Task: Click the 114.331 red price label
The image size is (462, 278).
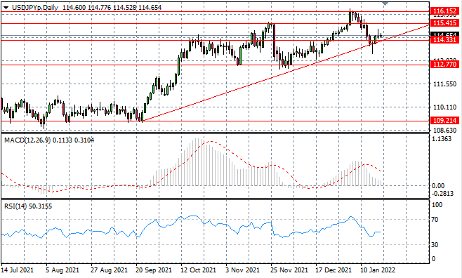Action: 444,40
